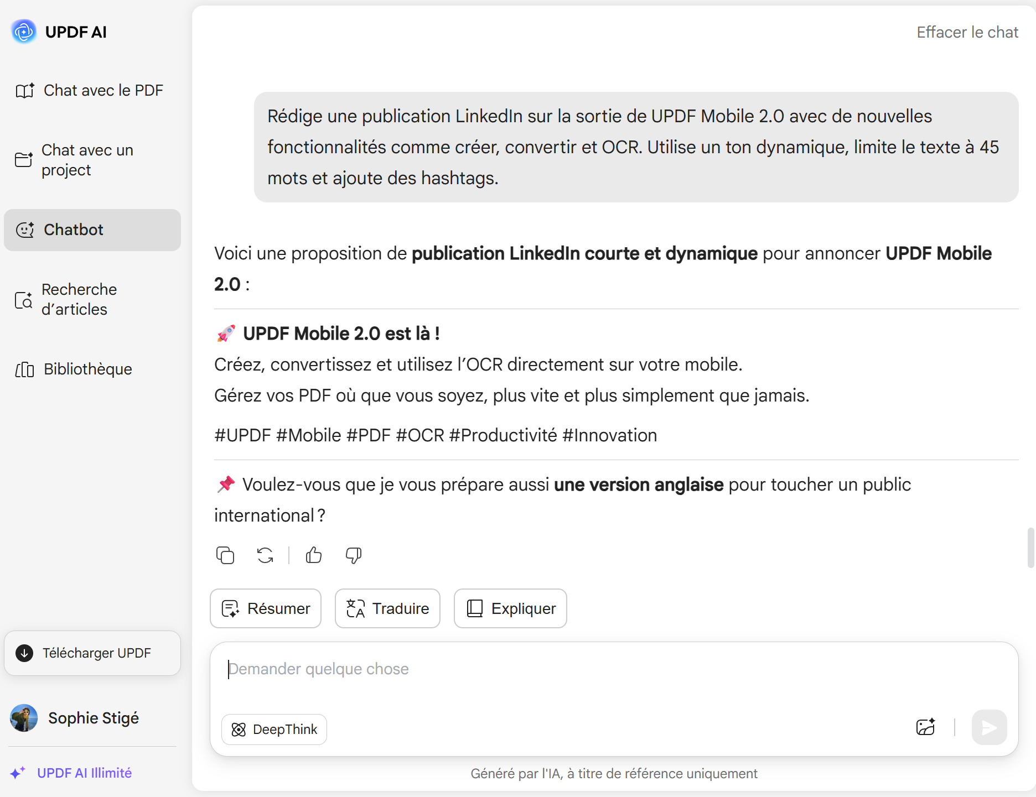Click Télécharger UPDF button
Screen dimensions: 1036x797
click(x=92, y=653)
